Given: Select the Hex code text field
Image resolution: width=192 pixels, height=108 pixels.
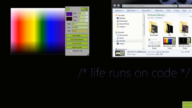Looking at the screenshot, I should click(x=80, y=27).
